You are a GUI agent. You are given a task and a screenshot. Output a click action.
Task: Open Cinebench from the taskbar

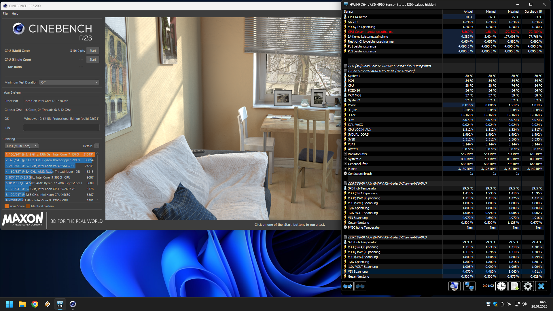pyautogui.click(x=73, y=304)
